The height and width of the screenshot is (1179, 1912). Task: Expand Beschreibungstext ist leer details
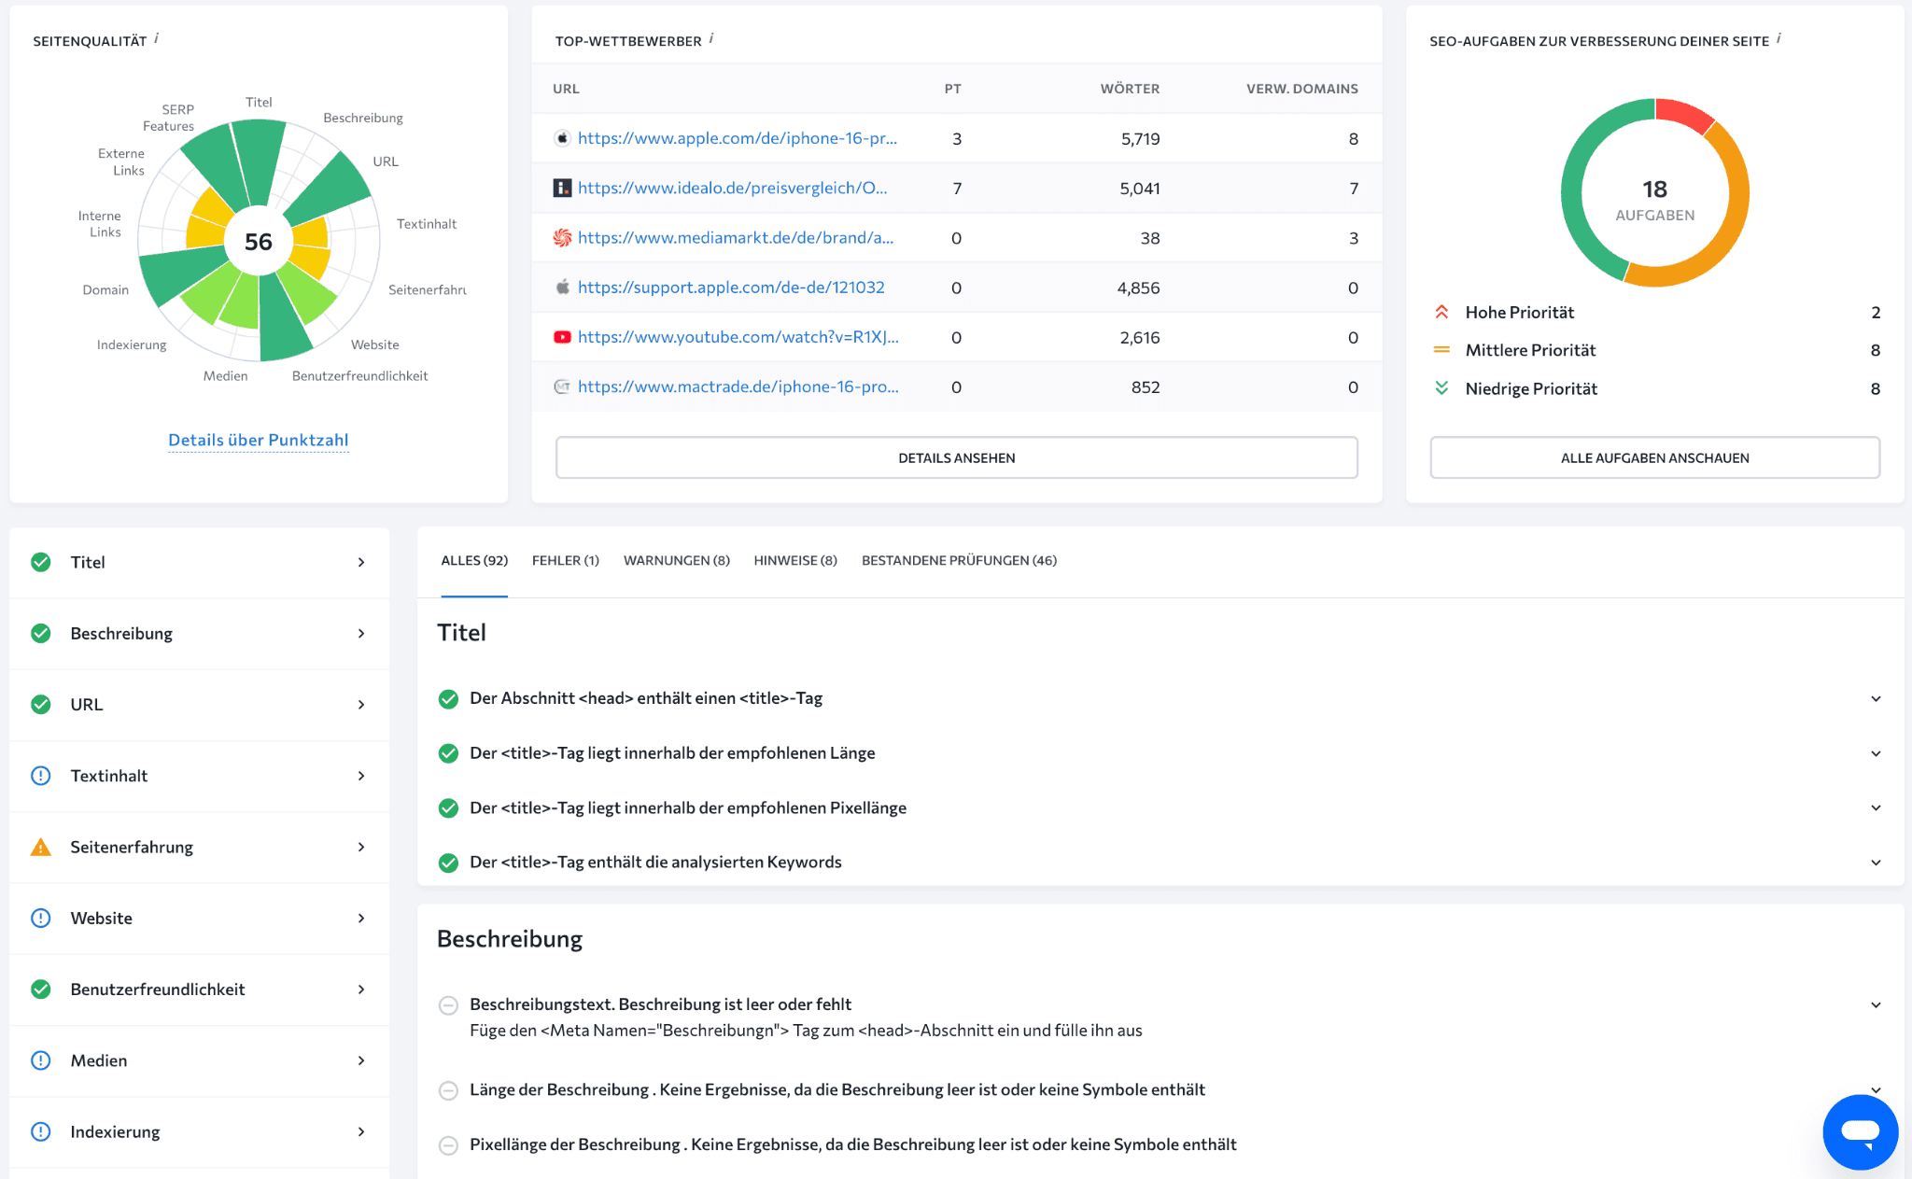click(1876, 1005)
